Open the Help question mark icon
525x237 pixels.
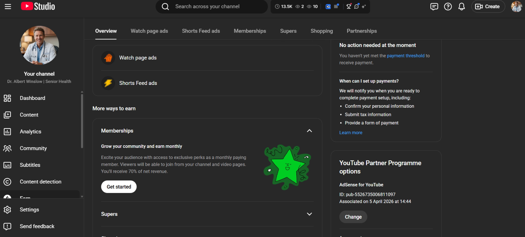(x=448, y=7)
